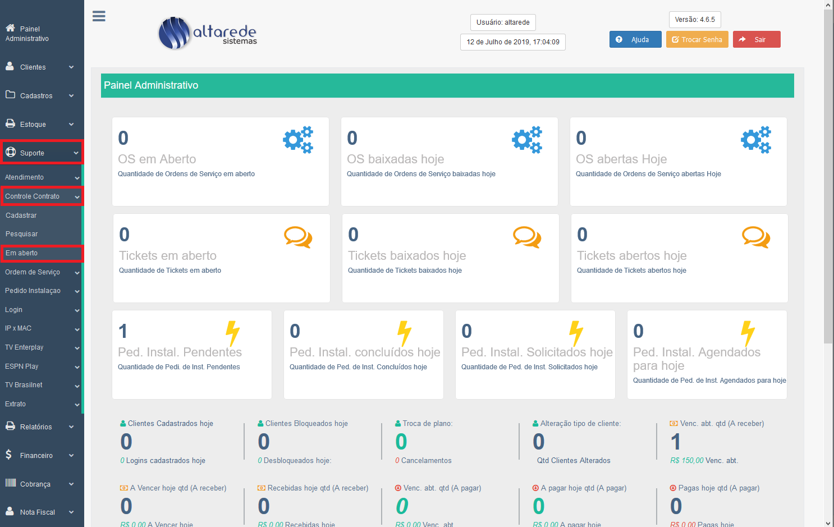Click the Altarede Sistemas logo
The width and height of the screenshot is (834, 527).
pos(208,34)
